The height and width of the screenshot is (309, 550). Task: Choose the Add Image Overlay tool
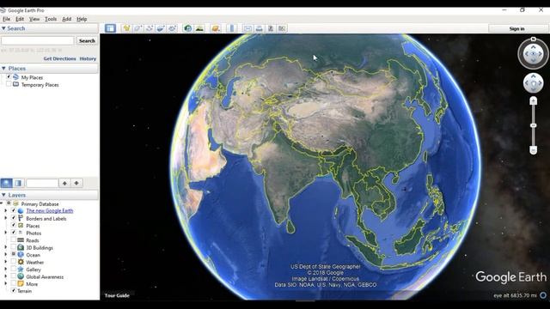tap(161, 28)
